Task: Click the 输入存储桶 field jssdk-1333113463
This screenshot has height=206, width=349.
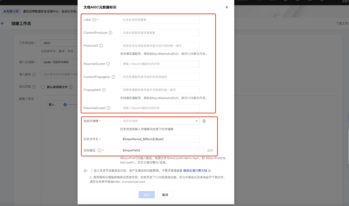Action: click(x=59, y=62)
